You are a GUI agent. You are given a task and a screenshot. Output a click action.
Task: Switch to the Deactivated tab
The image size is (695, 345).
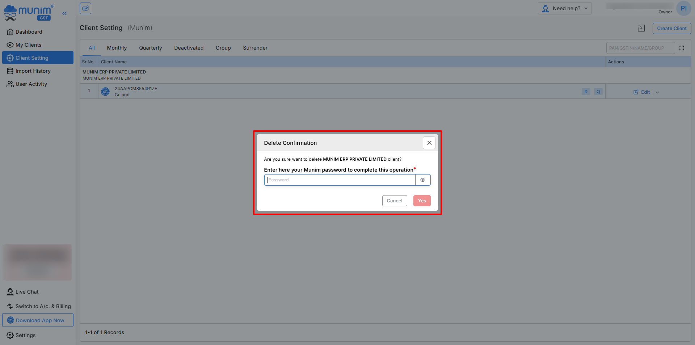(x=189, y=48)
